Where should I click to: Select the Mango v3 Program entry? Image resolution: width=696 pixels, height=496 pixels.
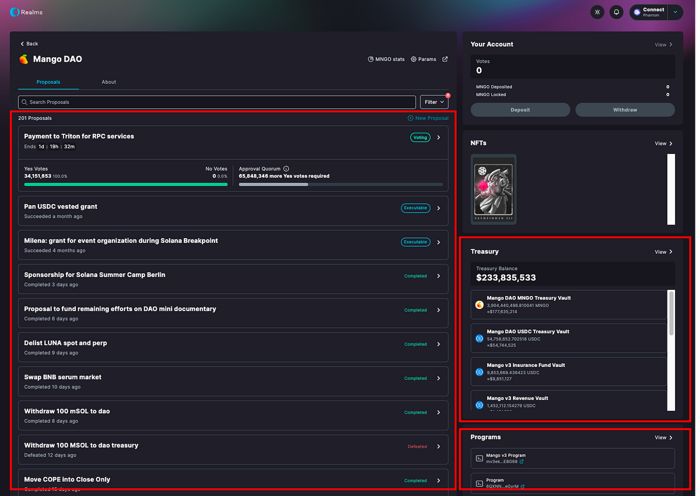point(573,458)
